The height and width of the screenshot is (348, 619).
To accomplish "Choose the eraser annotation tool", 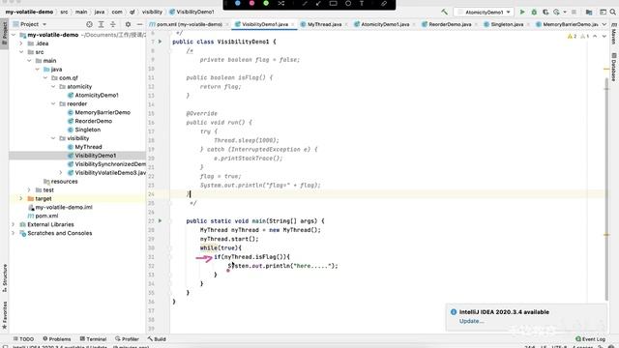I will click(x=384, y=3).
